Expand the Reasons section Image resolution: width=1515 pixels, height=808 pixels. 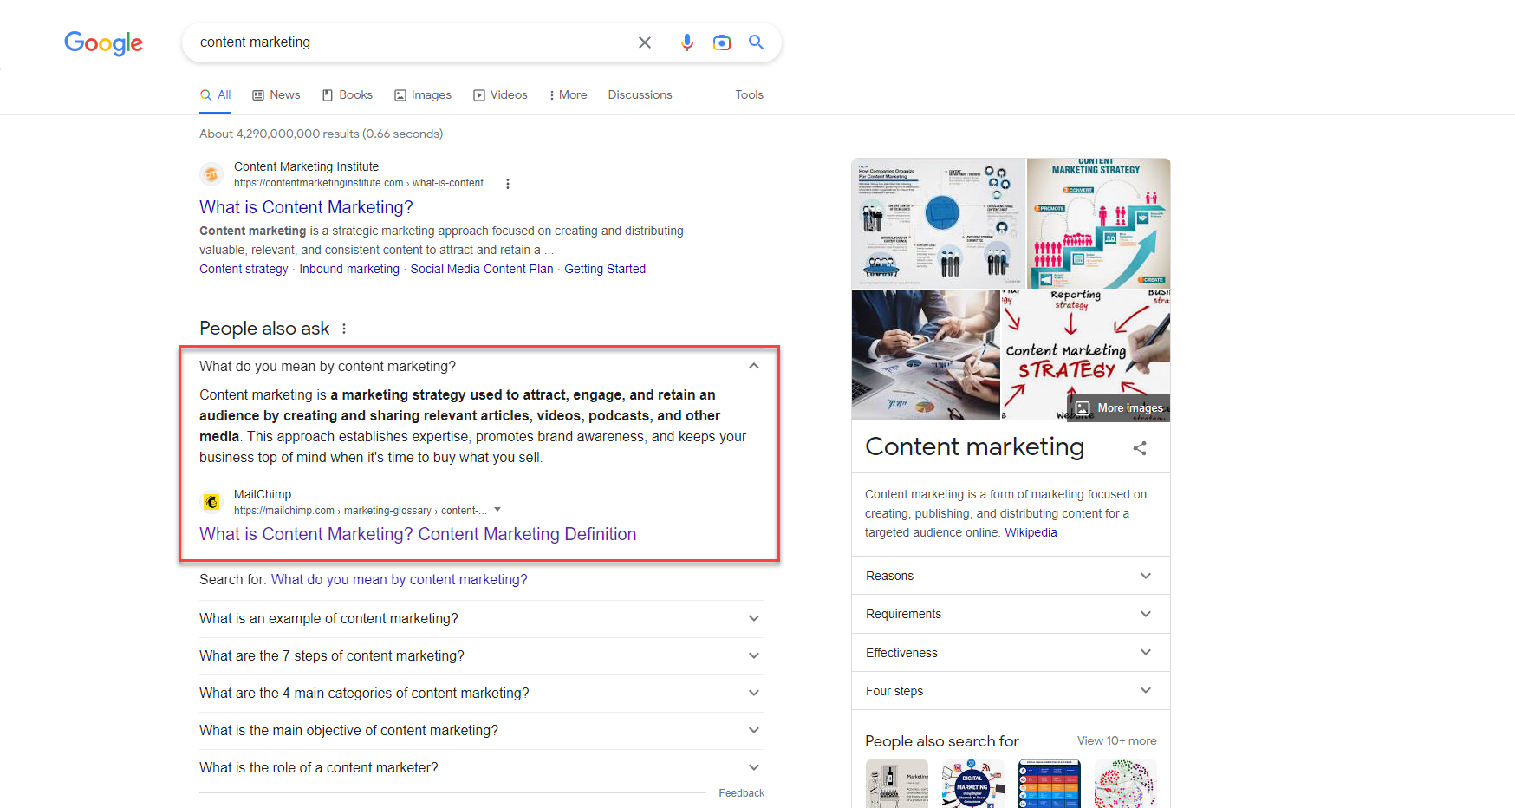point(1011,576)
